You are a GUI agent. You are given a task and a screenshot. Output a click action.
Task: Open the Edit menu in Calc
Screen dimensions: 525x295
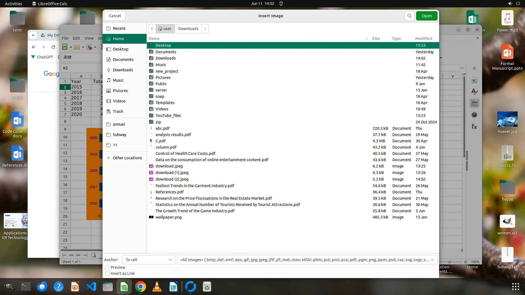click(x=76, y=38)
